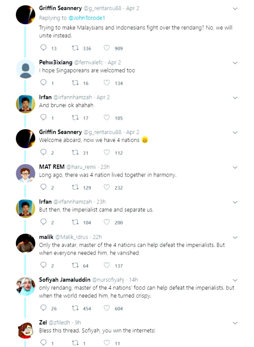
Task: Open MAT REM's avatar image
Action: pos(26,173)
